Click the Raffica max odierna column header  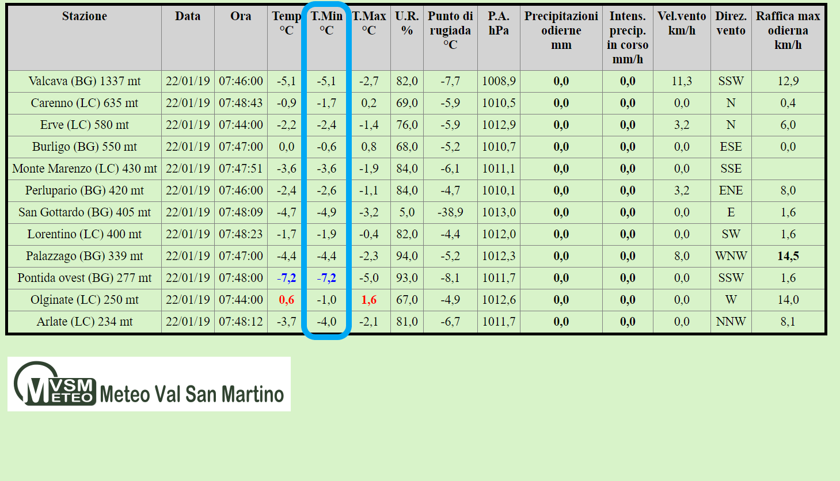[788, 30]
